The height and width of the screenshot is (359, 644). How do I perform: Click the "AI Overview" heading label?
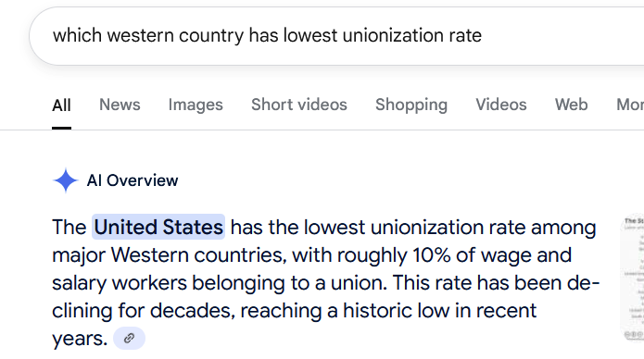pos(133,180)
